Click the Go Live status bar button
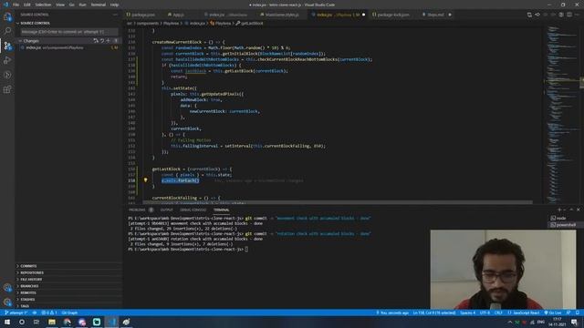 [553, 313]
